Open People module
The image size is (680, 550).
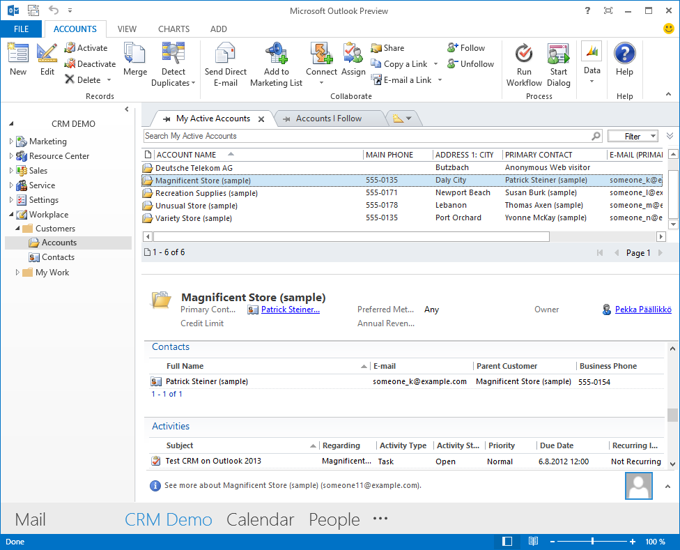click(x=334, y=519)
